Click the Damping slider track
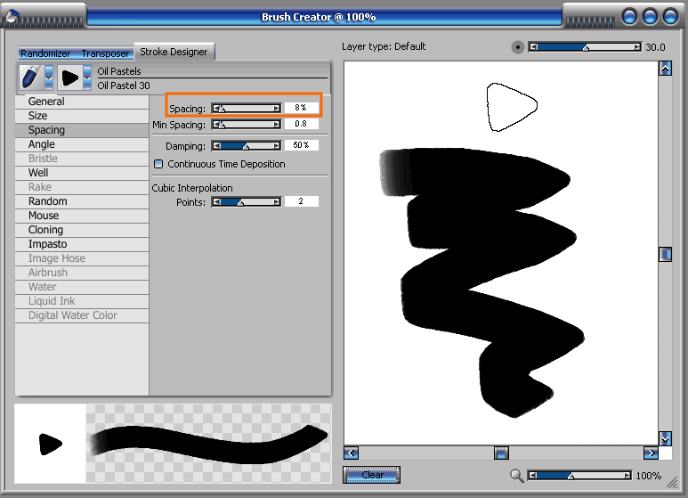Screen dimensions: 688x498 point(247,146)
